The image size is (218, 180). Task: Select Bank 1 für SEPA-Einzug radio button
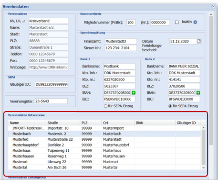pos(105,106)
